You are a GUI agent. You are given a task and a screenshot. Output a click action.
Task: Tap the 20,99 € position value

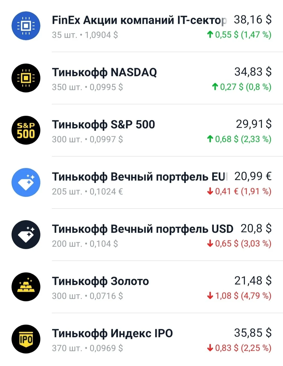click(x=253, y=176)
